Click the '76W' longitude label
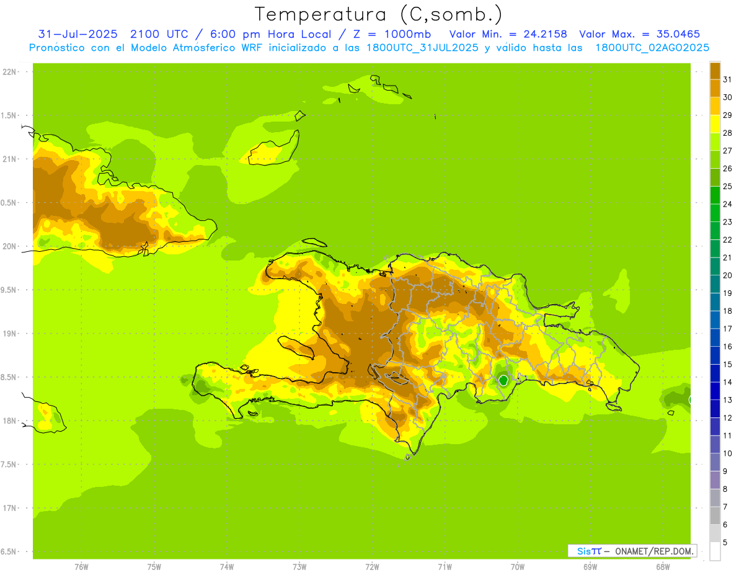 click(x=81, y=567)
